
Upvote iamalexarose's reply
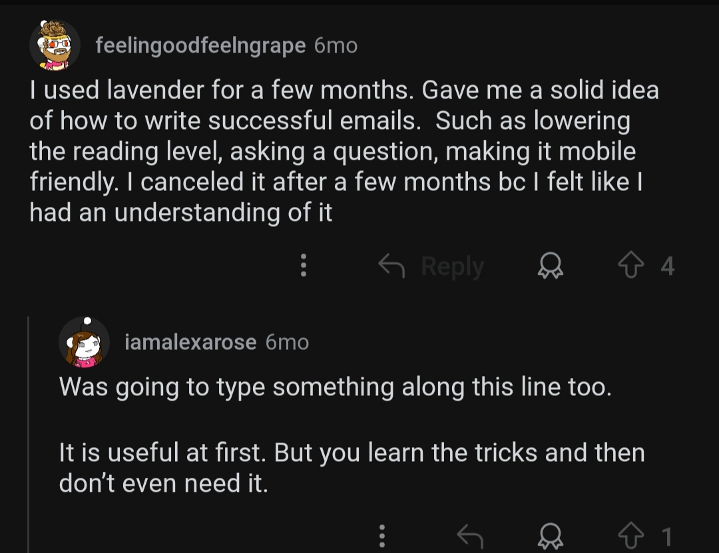pyautogui.click(x=631, y=536)
